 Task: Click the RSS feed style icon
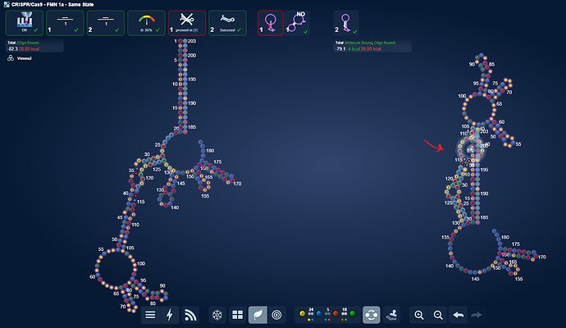point(190,314)
